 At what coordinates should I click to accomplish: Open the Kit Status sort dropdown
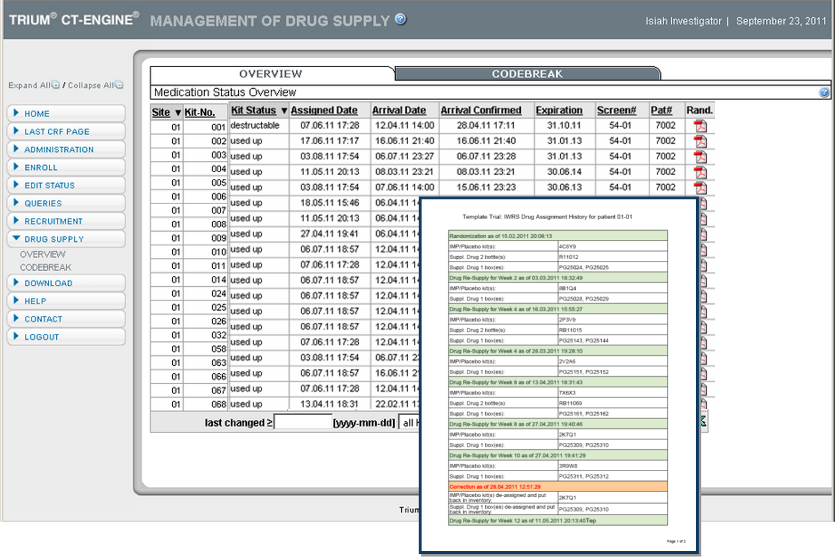284,110
